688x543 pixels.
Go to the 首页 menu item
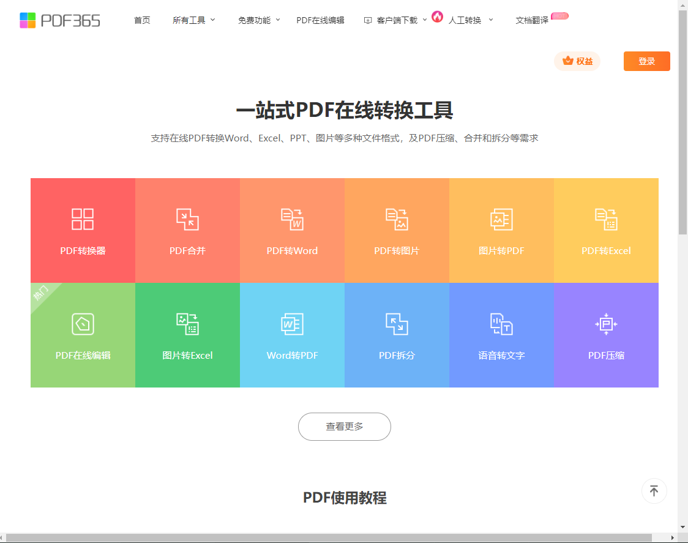[x=142, y=20]
